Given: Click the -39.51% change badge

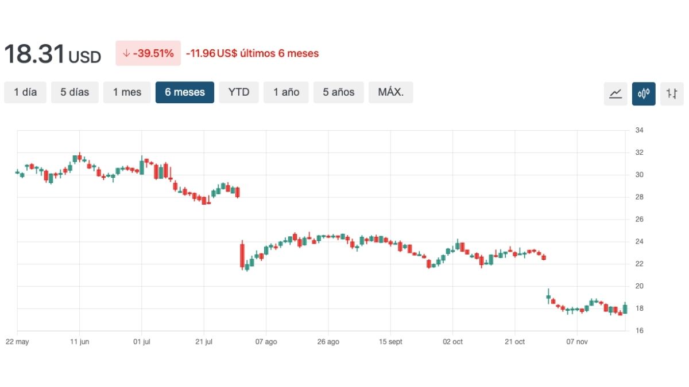Looking at the screenshot, I should [x=148, y=53].
